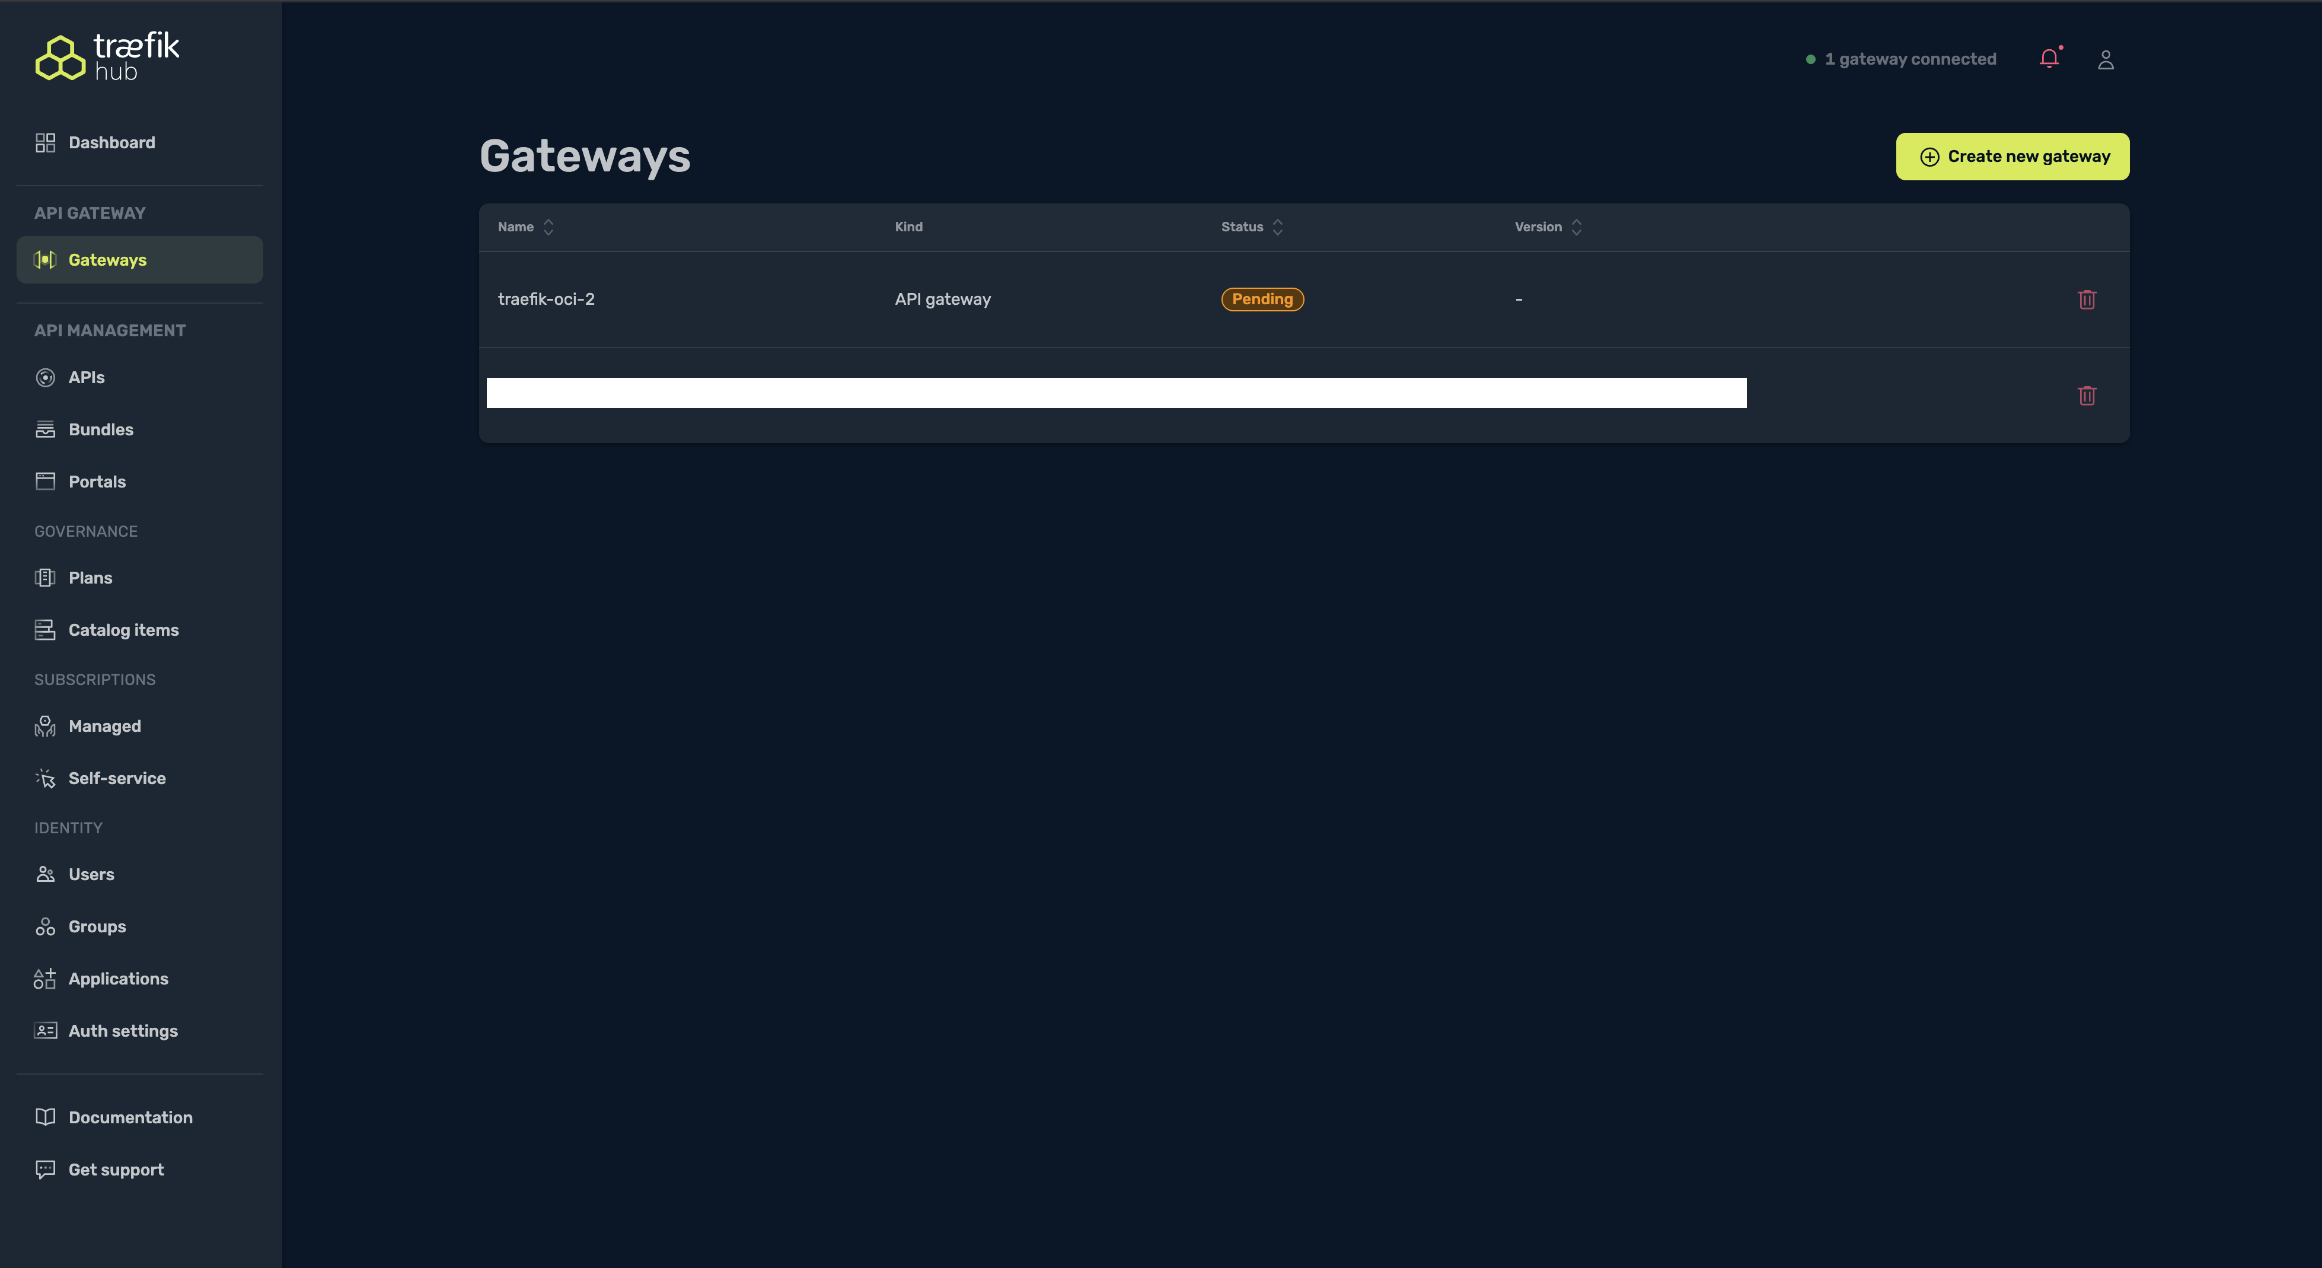This screenshot has width=2322, height=1268.
Task: Open Bundles in the sidebar
Action: (x=100, y=429)
